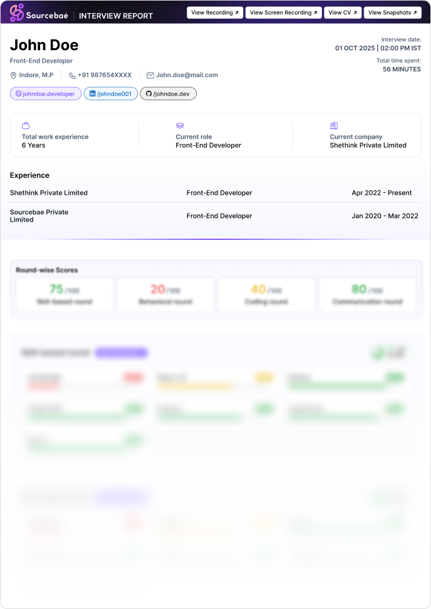Open the View Snapshots button
Viewport: 431px width, 609px height.
pyautogui.click(x=392, y=13)
